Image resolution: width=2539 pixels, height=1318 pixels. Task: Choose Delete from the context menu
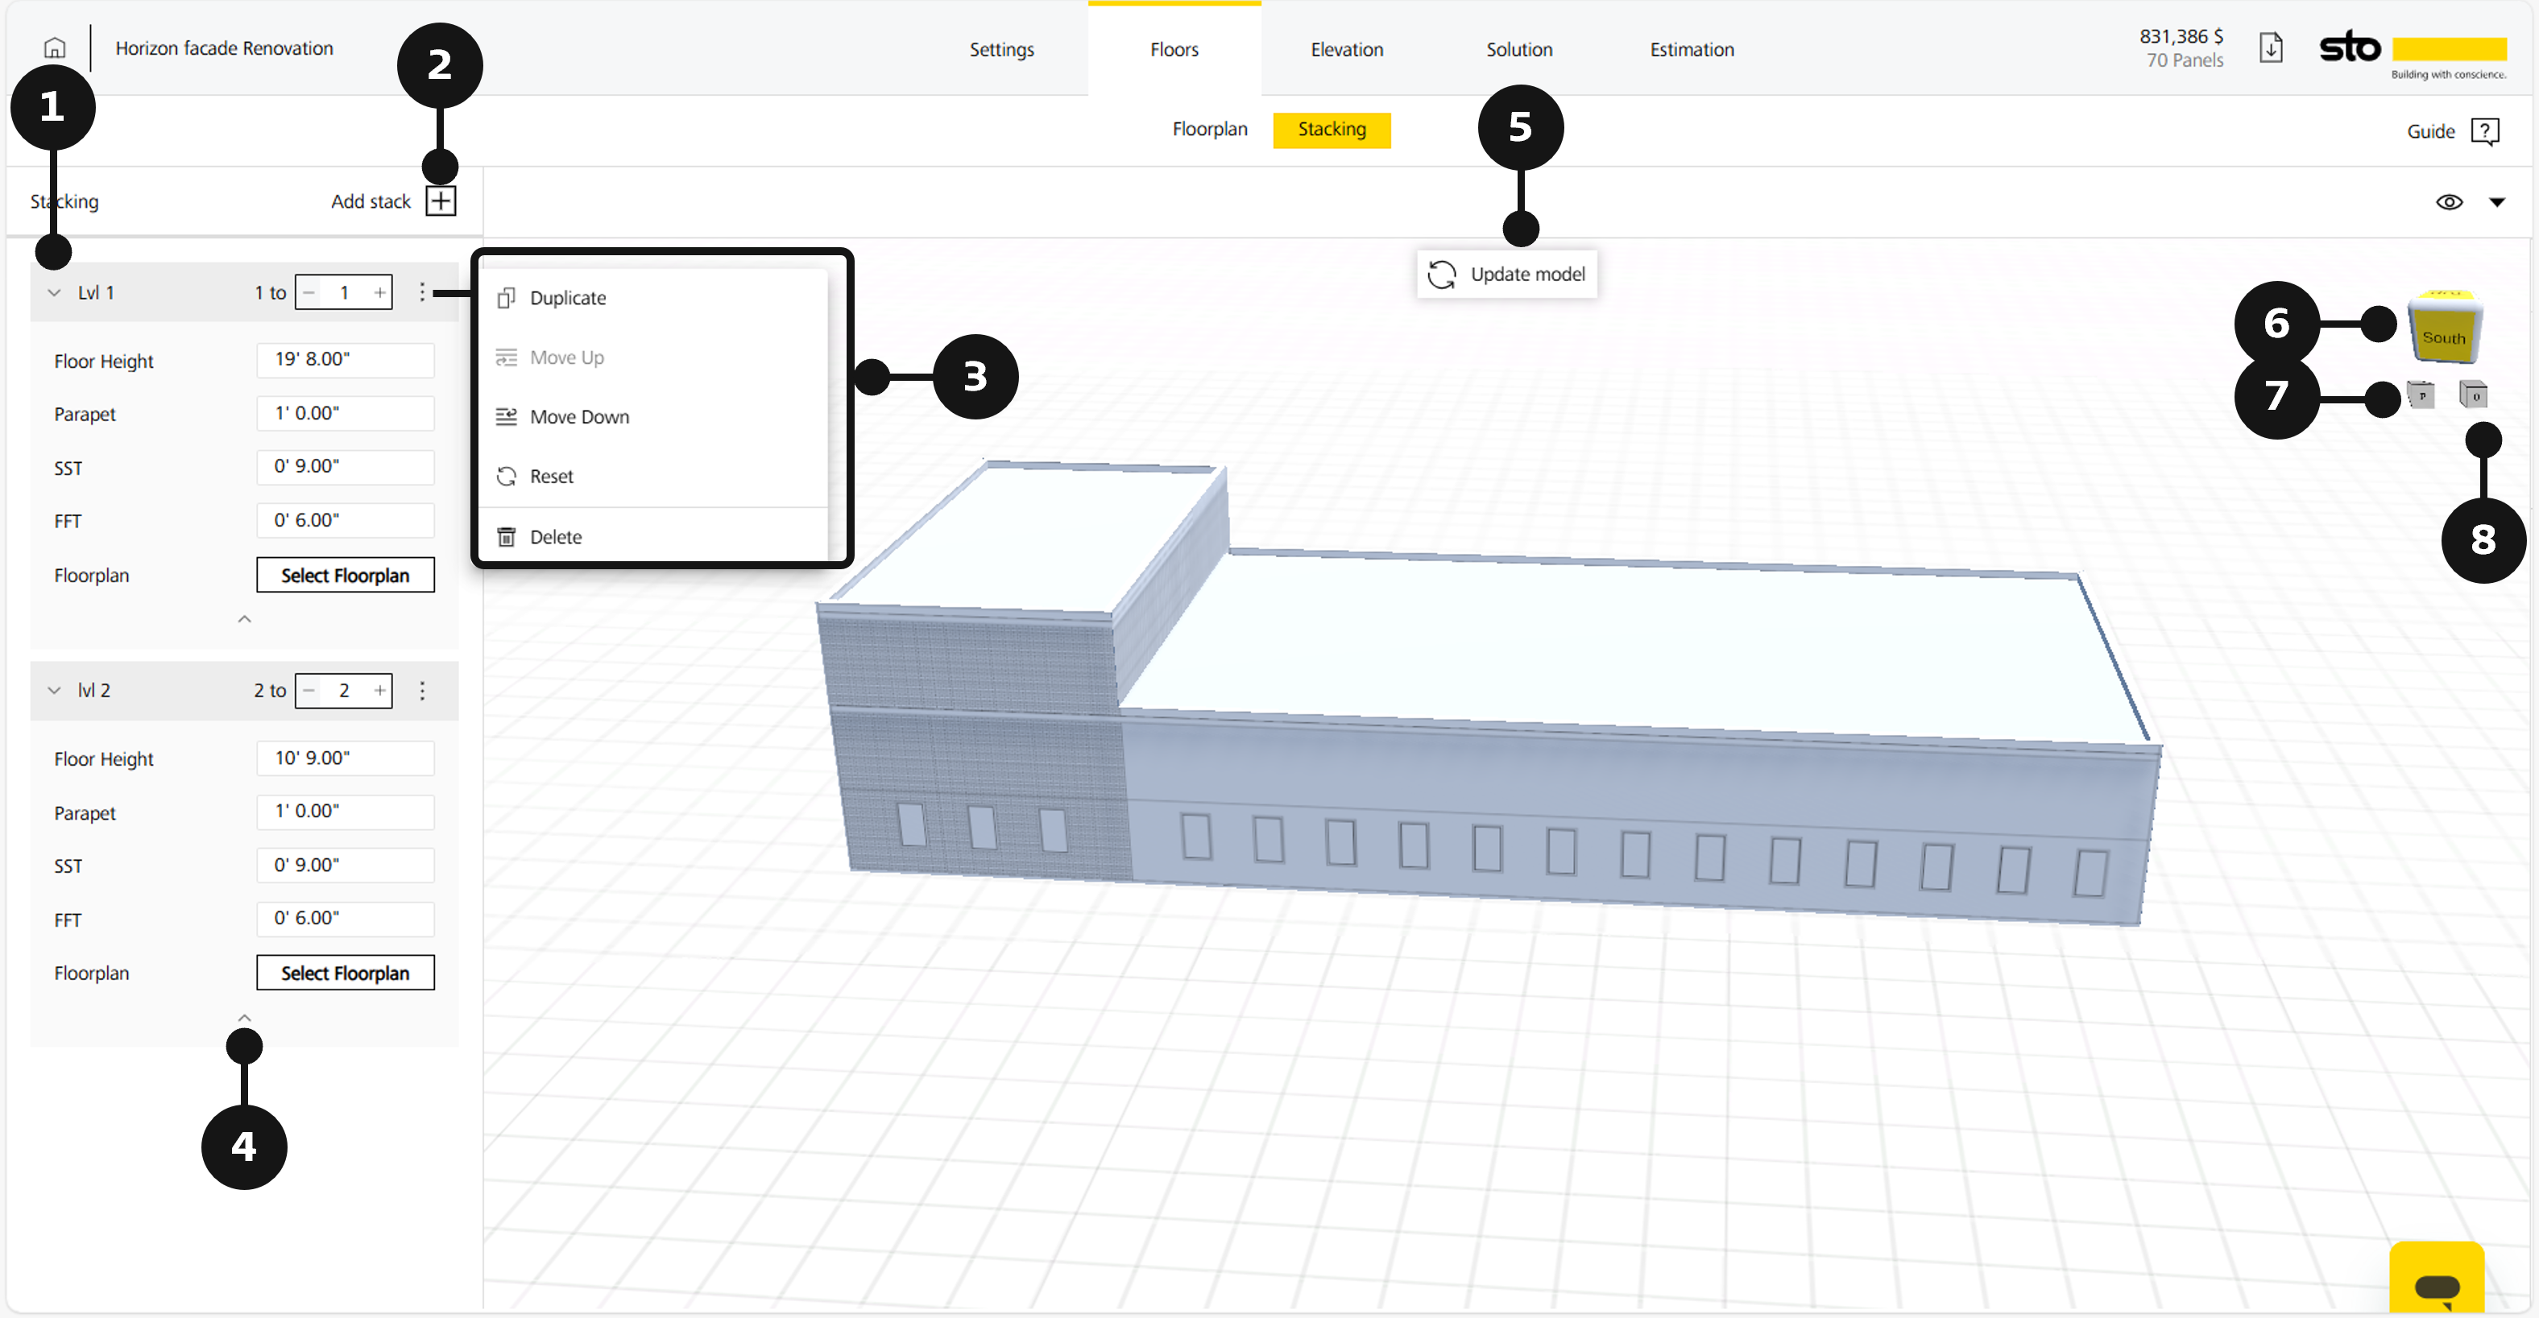[x=652, y=537]
